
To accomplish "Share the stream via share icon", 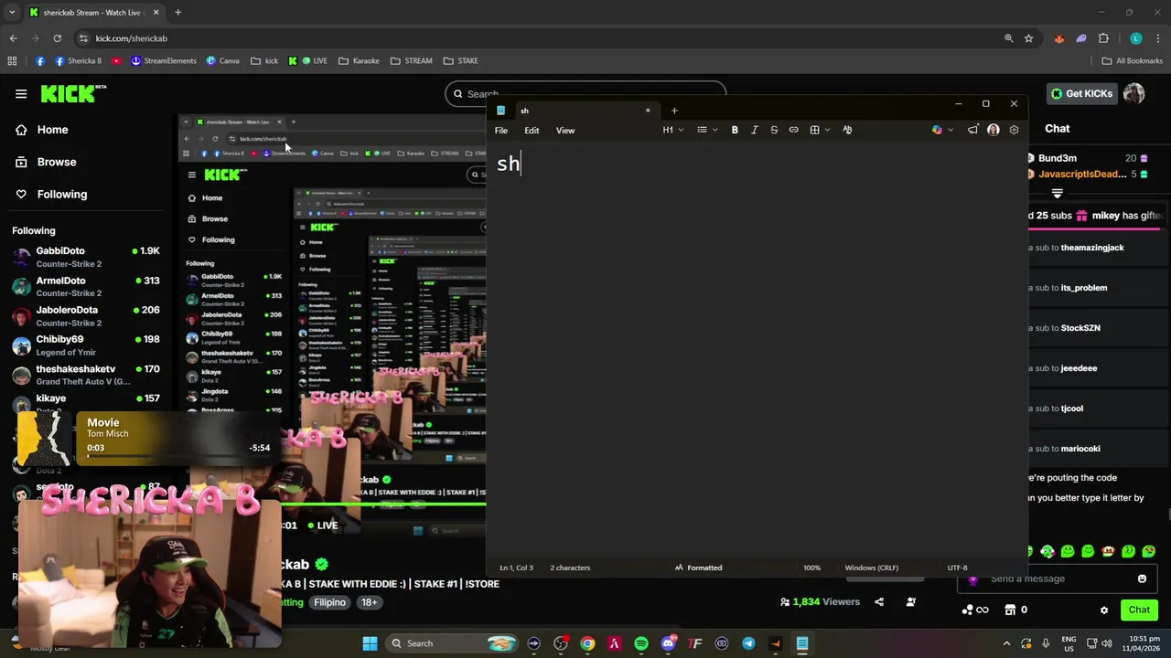I will 879,601.
